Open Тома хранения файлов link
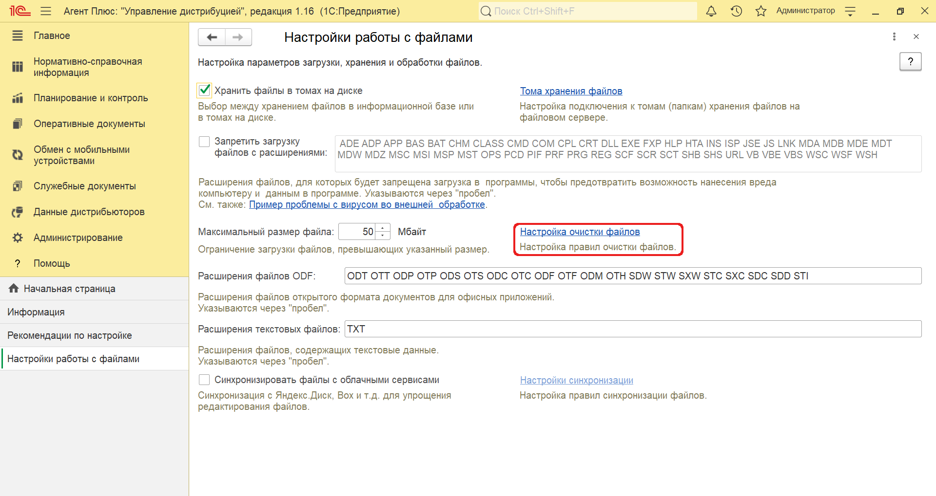The height and width of the screenshot is (496, 936). point(571,91)
